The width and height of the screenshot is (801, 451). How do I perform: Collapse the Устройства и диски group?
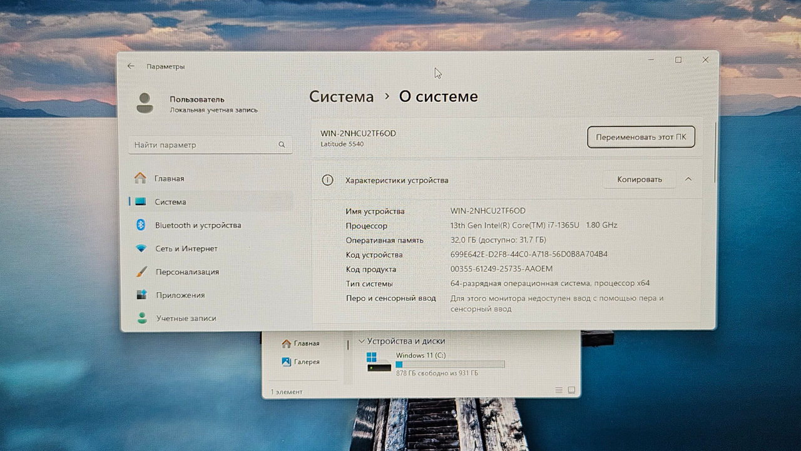[x=361, y=342]
